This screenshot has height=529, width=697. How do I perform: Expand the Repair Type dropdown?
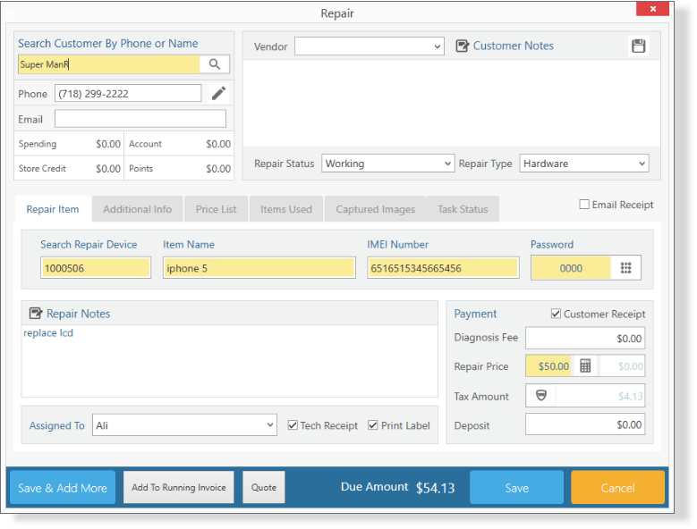coord(584,164)
